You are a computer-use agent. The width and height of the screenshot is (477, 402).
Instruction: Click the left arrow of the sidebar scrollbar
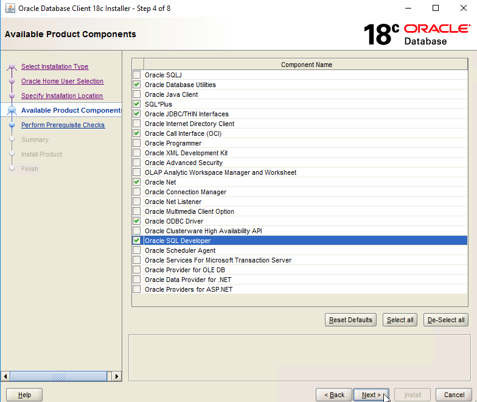tap(5, 376)
